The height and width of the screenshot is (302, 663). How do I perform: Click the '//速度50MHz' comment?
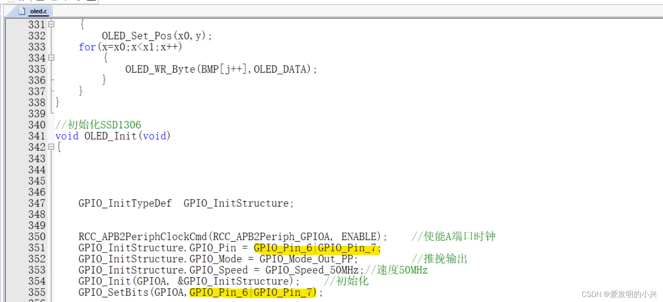(396, 270)
